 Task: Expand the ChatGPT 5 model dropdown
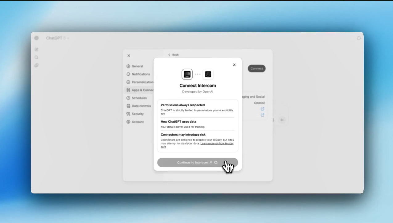tap(57, 38)
